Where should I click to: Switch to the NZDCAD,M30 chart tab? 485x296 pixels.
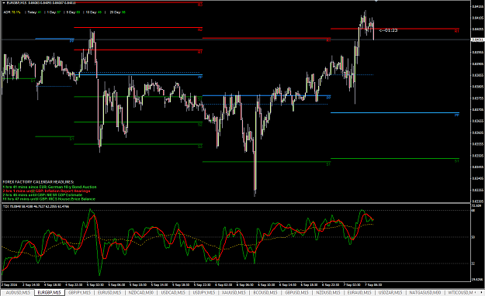141,292
